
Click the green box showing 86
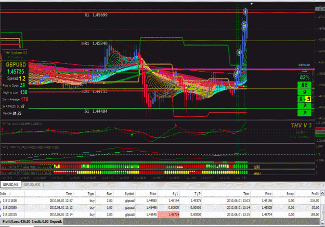304,85
